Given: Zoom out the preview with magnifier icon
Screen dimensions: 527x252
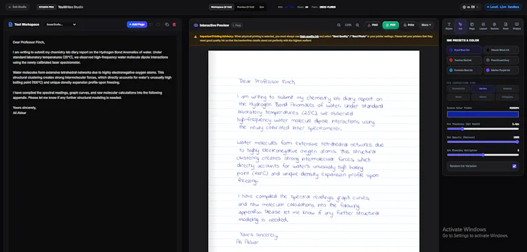Looking at the screenshot, I should 339,25.
